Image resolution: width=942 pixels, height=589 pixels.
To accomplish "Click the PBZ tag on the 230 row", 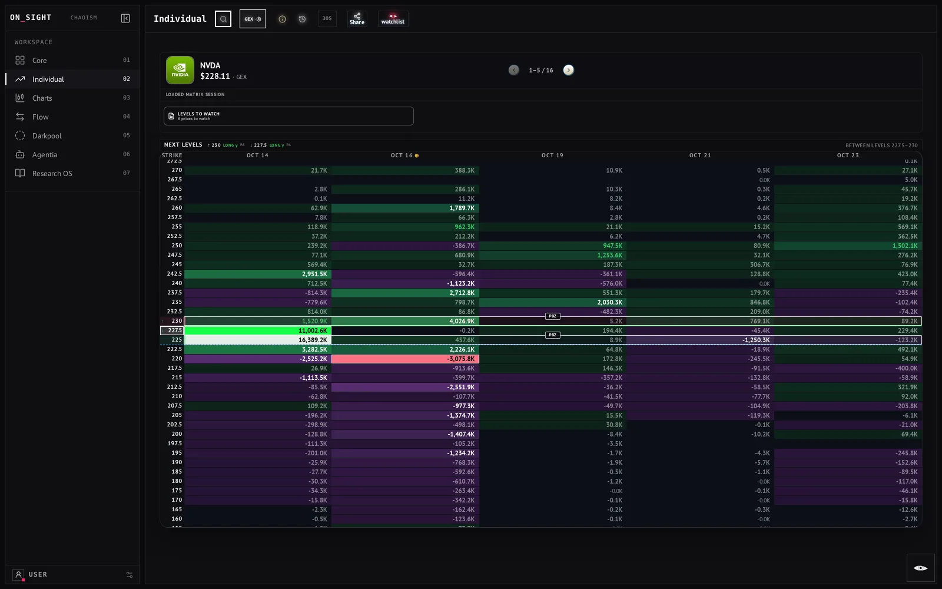I will point(552,316).
